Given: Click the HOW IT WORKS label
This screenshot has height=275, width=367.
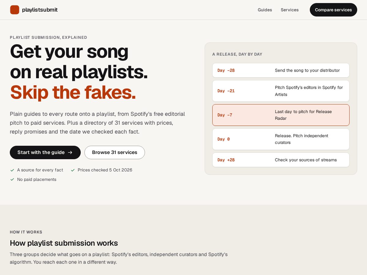Looking at the screenshot, I should pos(26,232).
